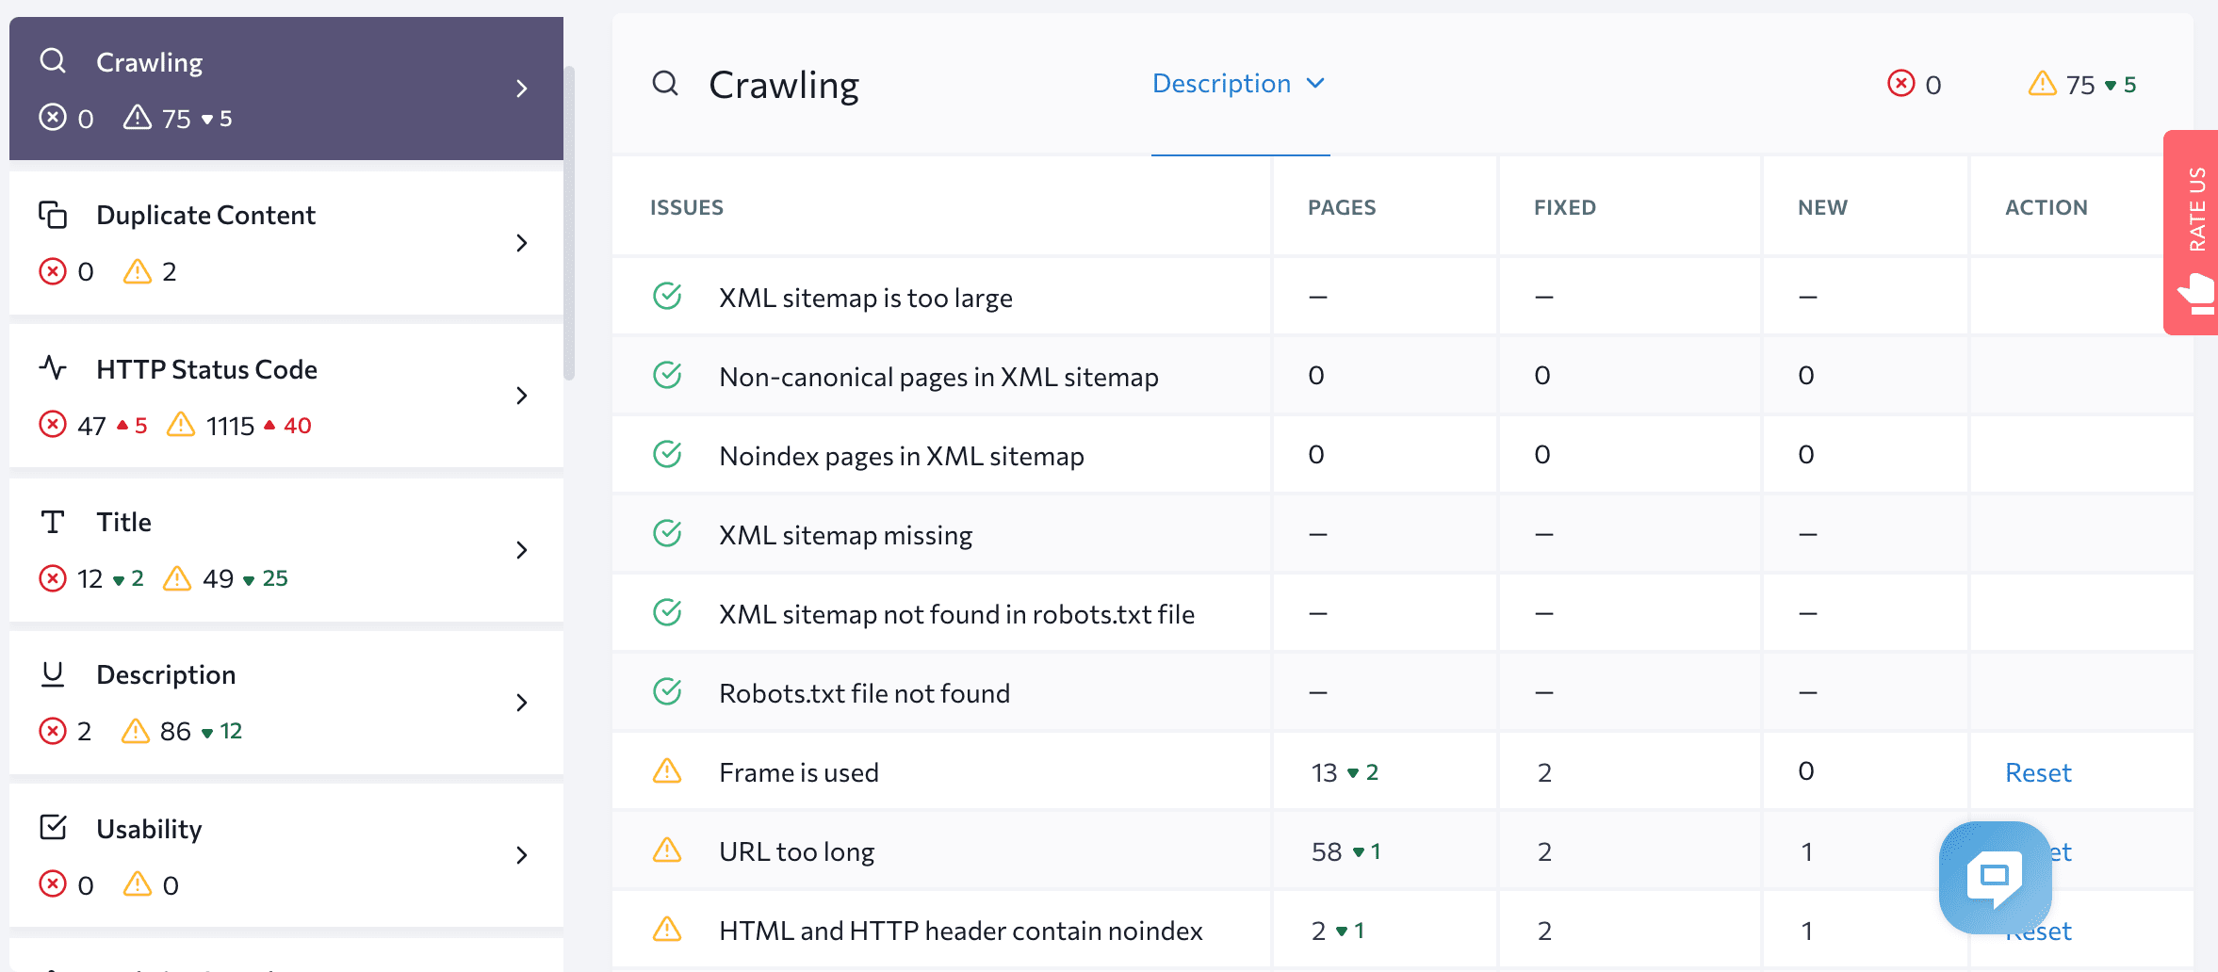Click 'HTML and HTTP header contain noindex' text
The height and width of the screenshot is (972, 2218).
(x=961, y=931)
